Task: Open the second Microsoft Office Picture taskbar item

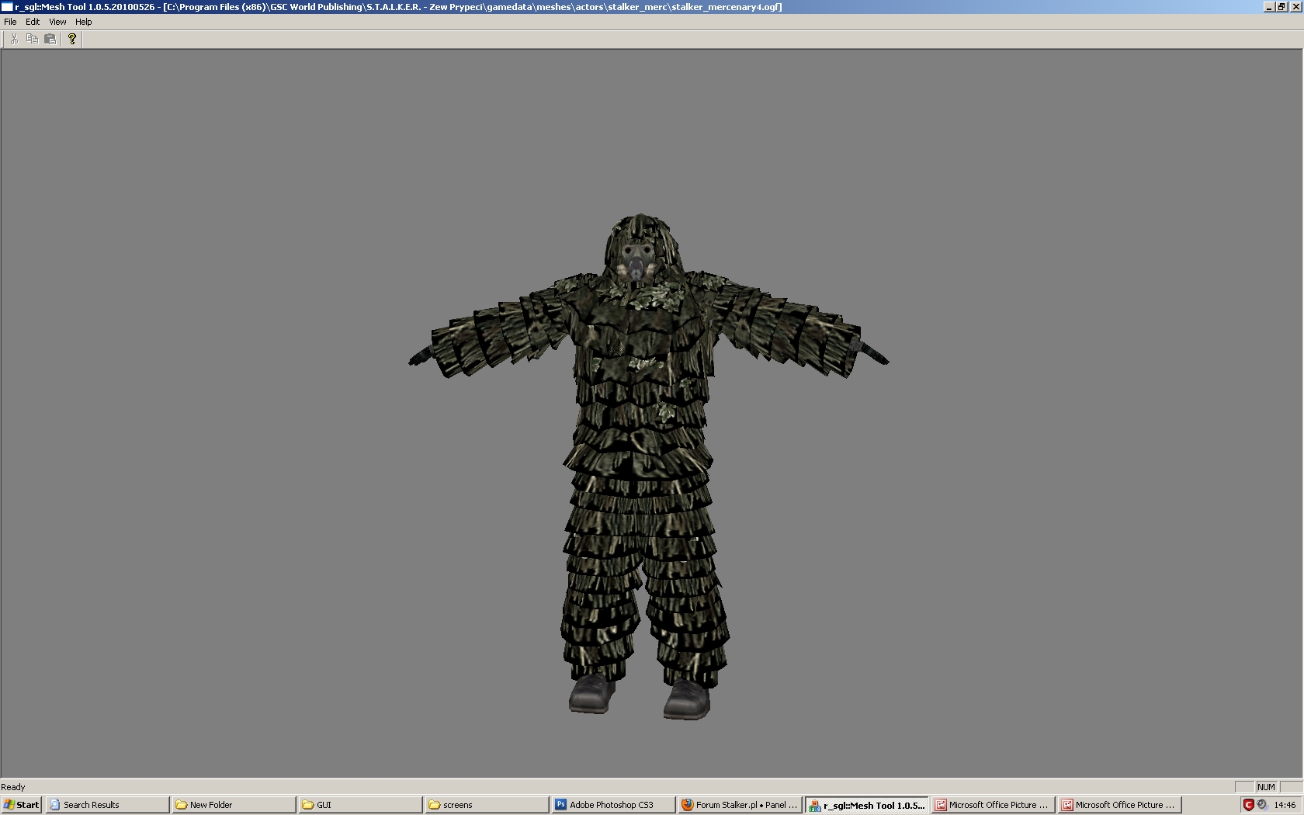Action: coord(1119,805)
